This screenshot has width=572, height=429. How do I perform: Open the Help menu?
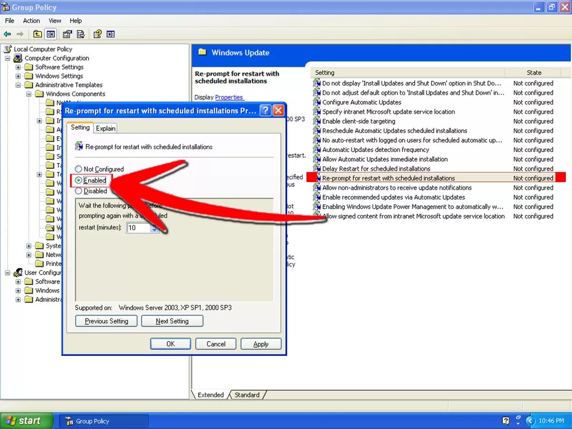(x=76, y=20)
